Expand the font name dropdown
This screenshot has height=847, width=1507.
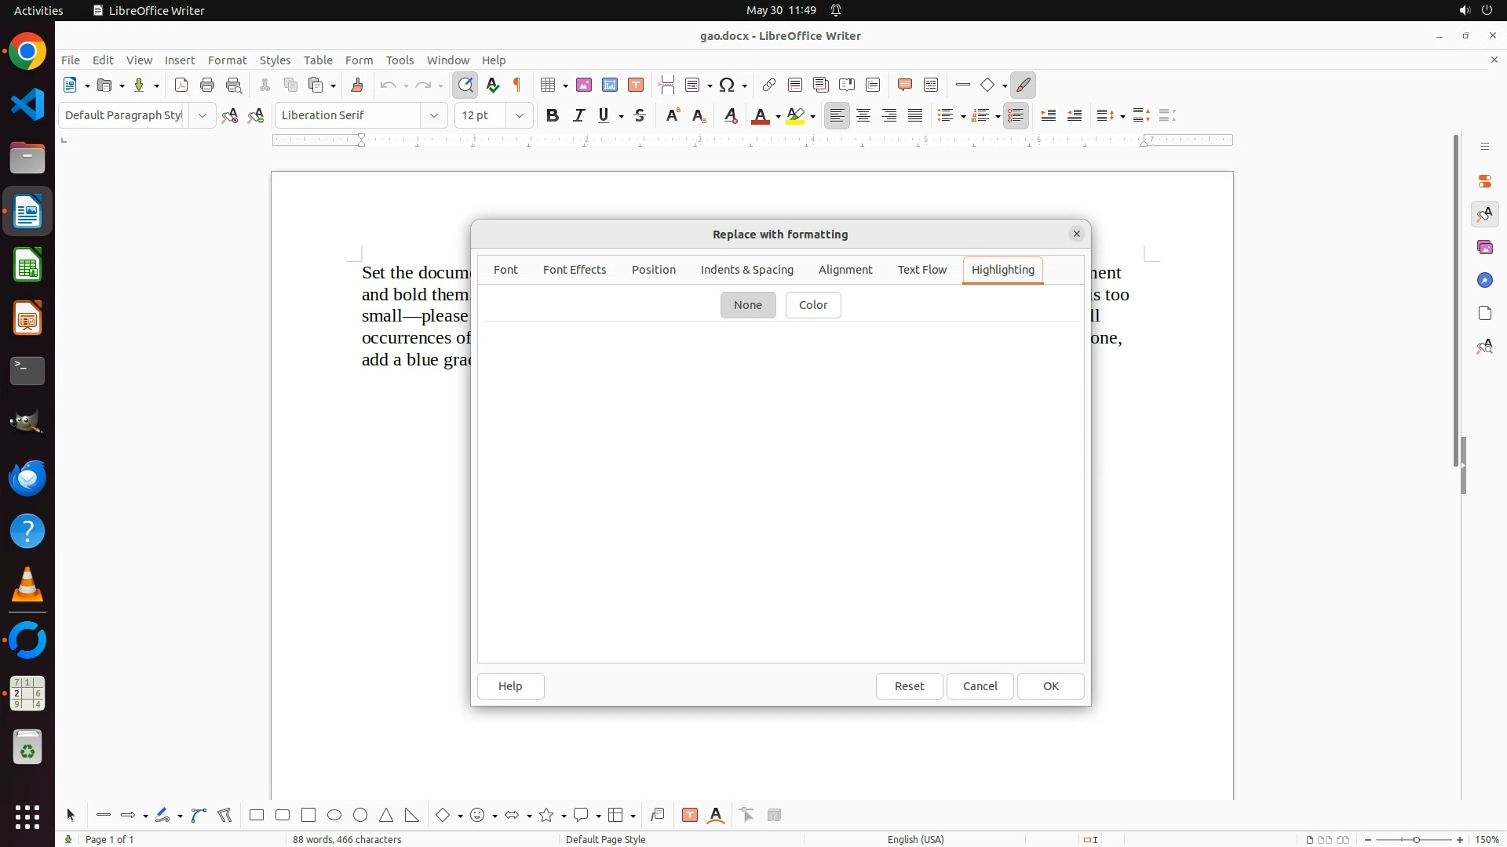tap(434, 115)
